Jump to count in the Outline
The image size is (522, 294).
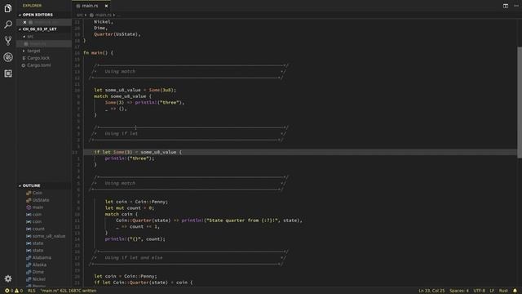38,229
